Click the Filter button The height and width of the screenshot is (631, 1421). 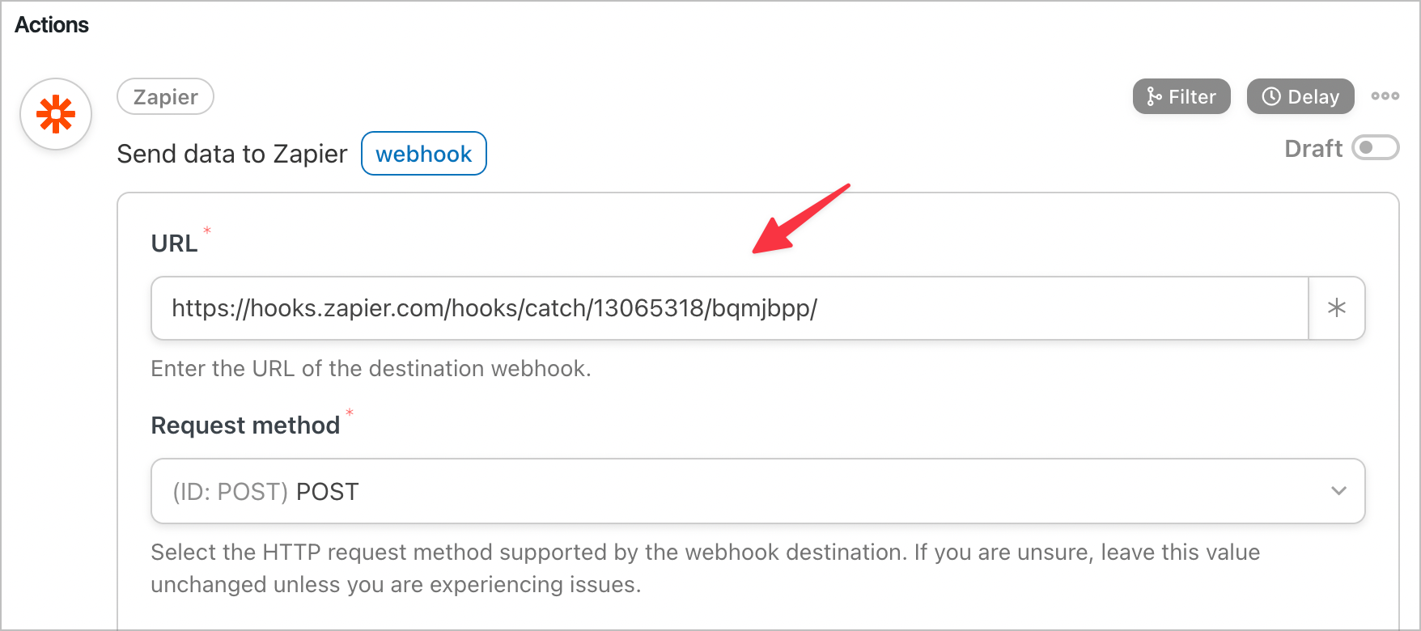(x=1181, y=96)
